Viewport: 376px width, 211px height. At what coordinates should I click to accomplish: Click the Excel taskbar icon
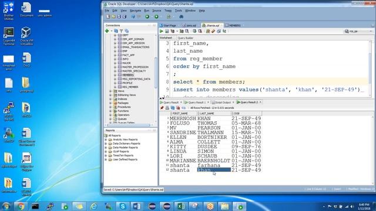coord(181,206)
